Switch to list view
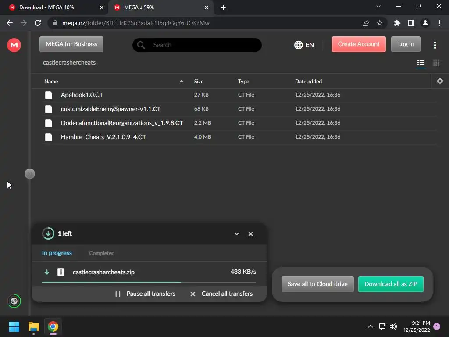449x337 pixels. click(420, 62)
